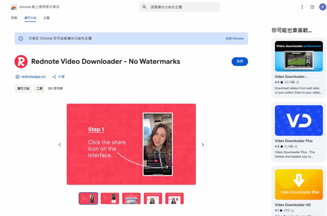The width and height of the screenshot is (327, 216).
Task: Open the Google apps grid
Action: (312, 7)
